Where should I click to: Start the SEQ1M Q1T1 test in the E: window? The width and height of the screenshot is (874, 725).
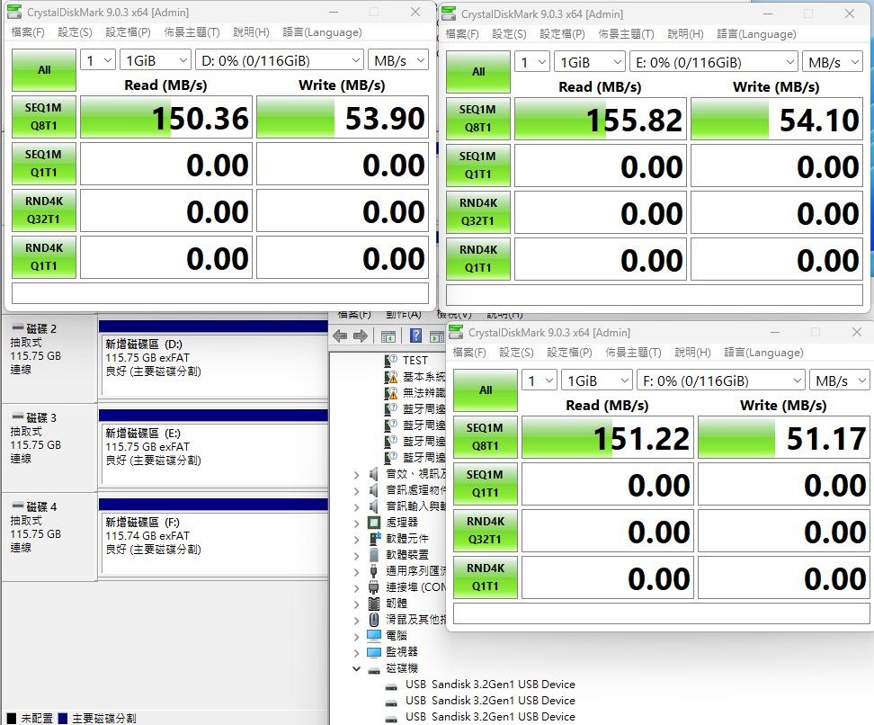pos(478,166)
